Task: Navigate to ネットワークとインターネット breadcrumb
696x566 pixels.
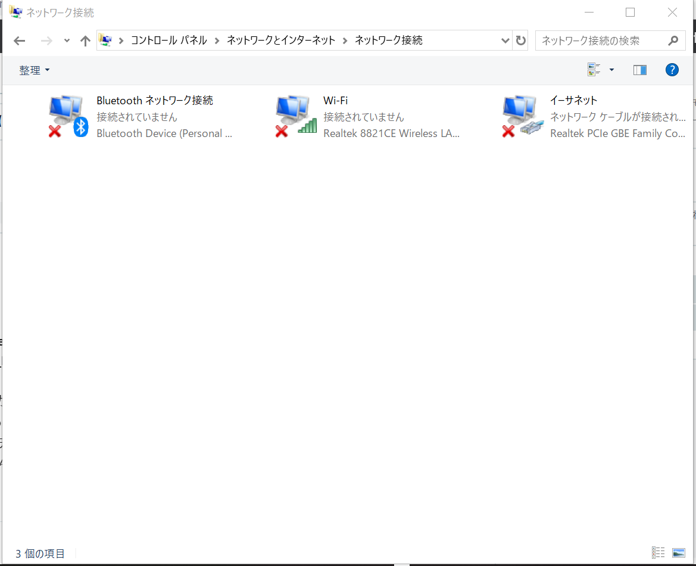Action: tap(281, 41)
